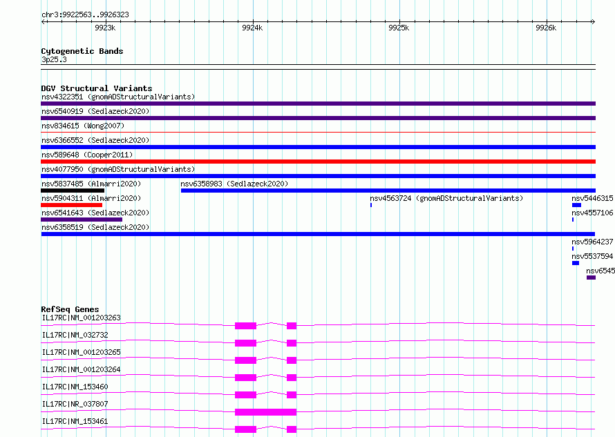Click the nsv6358519 (Sedlazeck2020) label
615x437 pixels.
tap(95, 227)
